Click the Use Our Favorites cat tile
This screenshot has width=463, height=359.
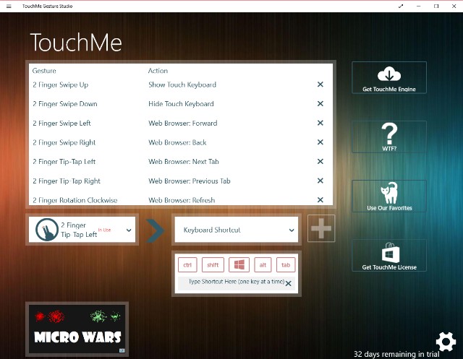(389, 196)
